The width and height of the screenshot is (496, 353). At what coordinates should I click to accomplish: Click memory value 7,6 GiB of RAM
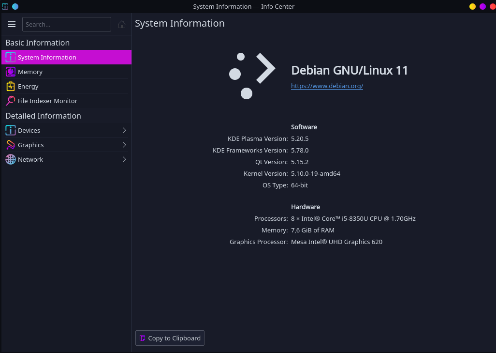click(x=313, y=230)
